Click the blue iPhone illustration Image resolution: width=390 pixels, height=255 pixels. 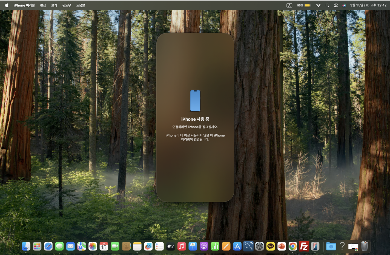pyautogui.click(x=195, y=101)
